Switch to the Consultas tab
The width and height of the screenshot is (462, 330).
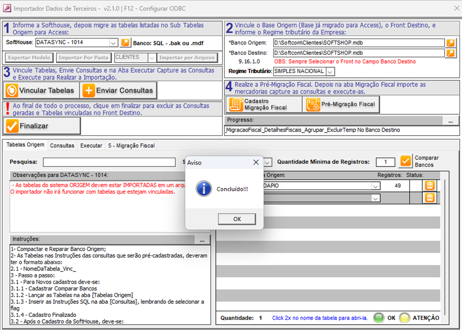62,146
